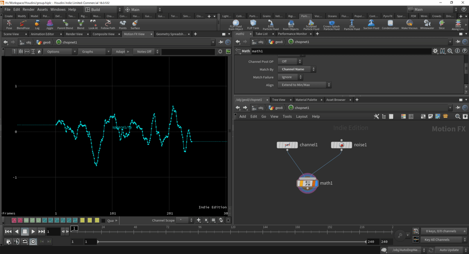Click geo8 in Motion FX path bar
The image size is (469, 254).
coord(43,42)
